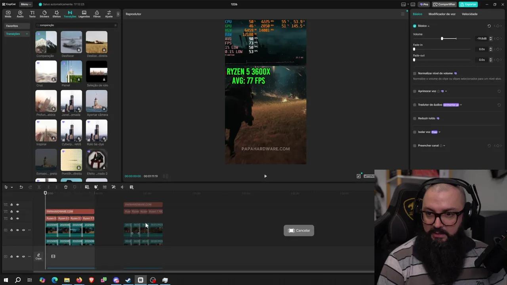Open the Windows Start menu
Image resolution: width=507 pixels, height=285 pixels.
pos(6,280)
